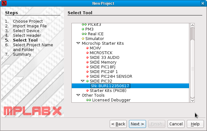The image size is (207, 131).
Task: Select SKDE PIC18FJ entry
Action: click(102, 67)
